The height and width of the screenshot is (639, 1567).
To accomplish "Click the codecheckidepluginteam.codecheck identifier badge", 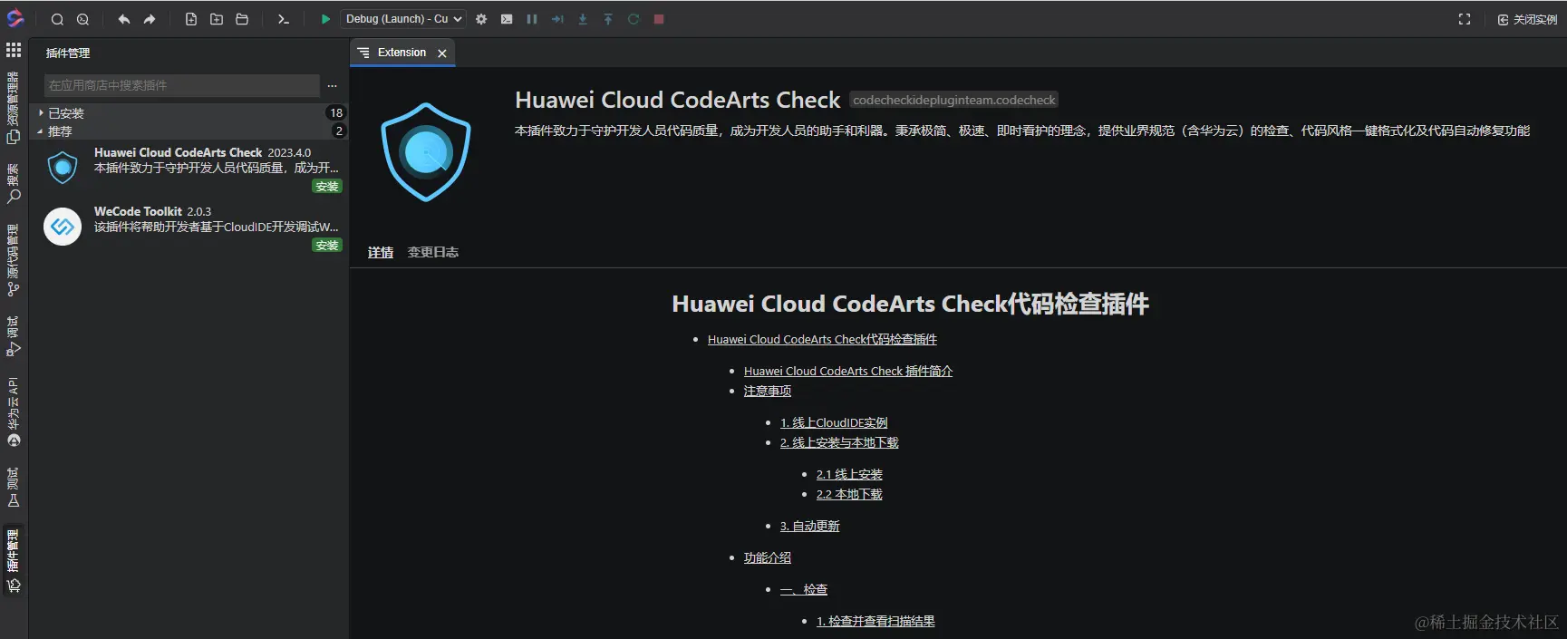I will (954, 100).
